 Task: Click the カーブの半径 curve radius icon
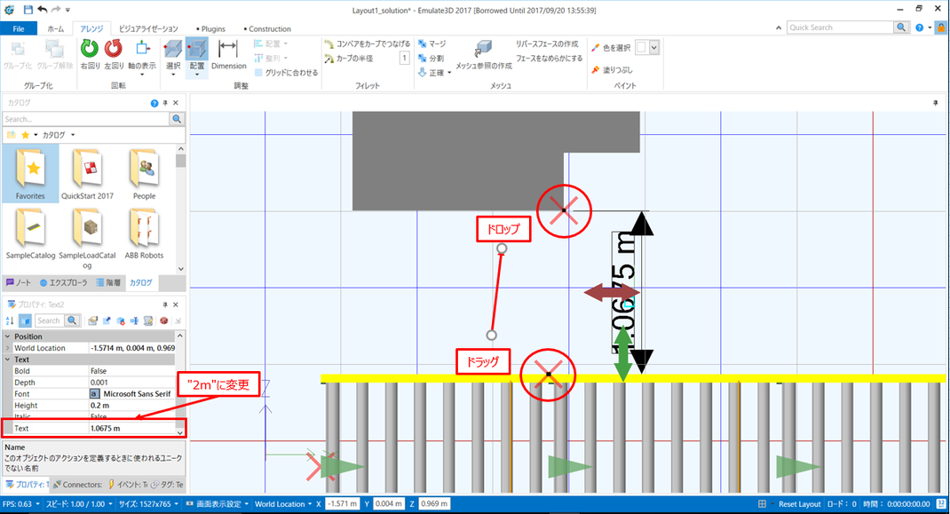329,59
